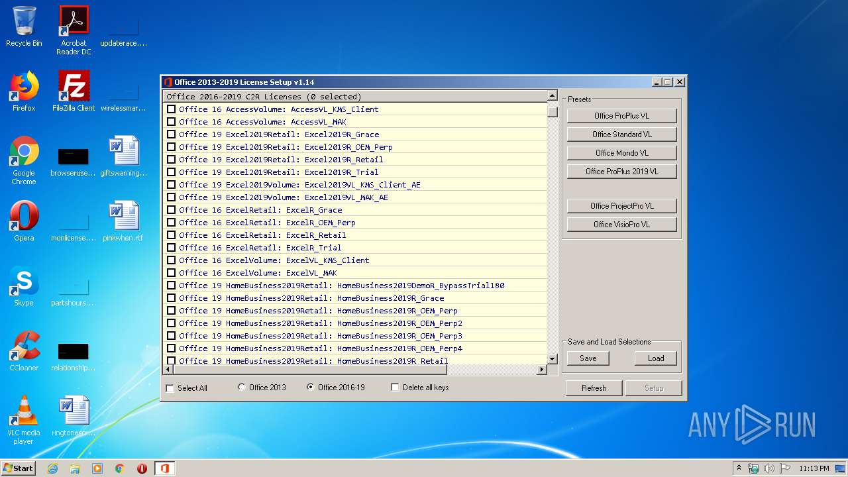The image size is (848, 477).
Task: Click Save selections button
Action: coord(588,358)
